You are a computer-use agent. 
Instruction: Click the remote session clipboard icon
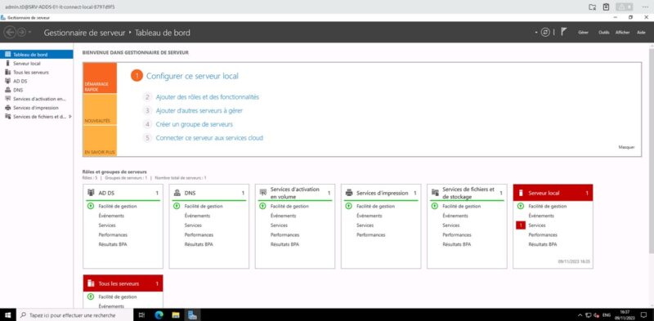pyautogui.click(x=606, y=7)
